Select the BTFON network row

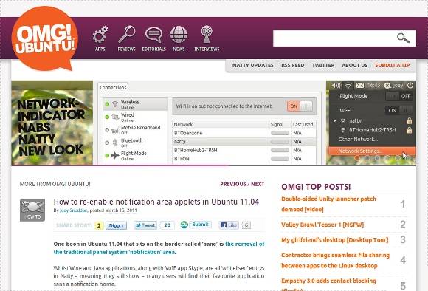244,159
